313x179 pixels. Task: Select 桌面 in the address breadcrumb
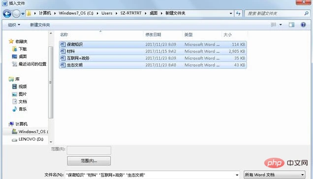tap(154, 13)
